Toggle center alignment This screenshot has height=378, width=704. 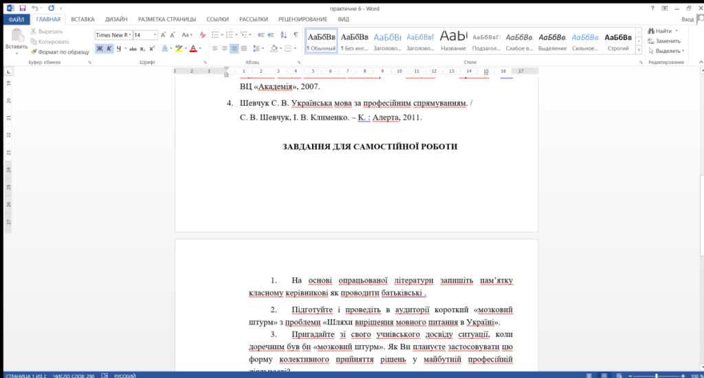(x=225, y=49)
